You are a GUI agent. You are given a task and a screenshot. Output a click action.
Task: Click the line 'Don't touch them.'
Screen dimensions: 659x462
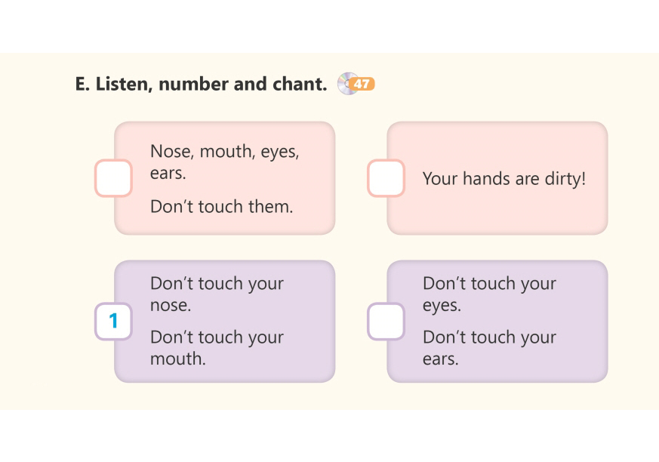(x=221, y=206)
